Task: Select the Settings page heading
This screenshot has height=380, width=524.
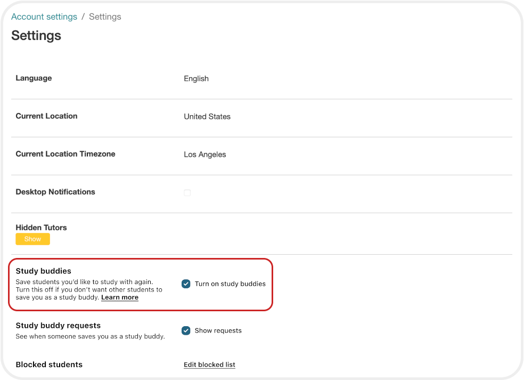Action: (x=36, y=36)
